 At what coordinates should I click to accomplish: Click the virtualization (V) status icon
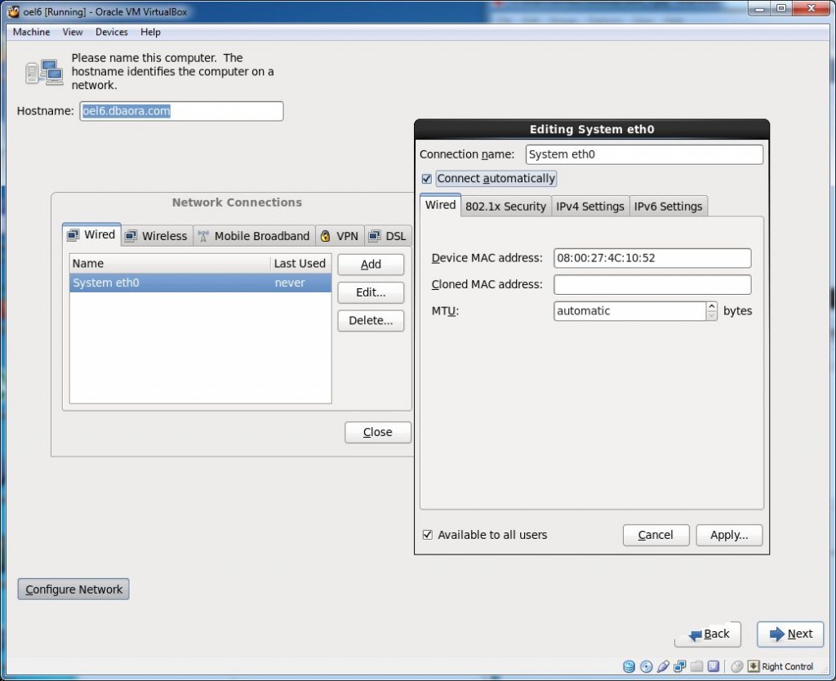[x=714, y=666]
